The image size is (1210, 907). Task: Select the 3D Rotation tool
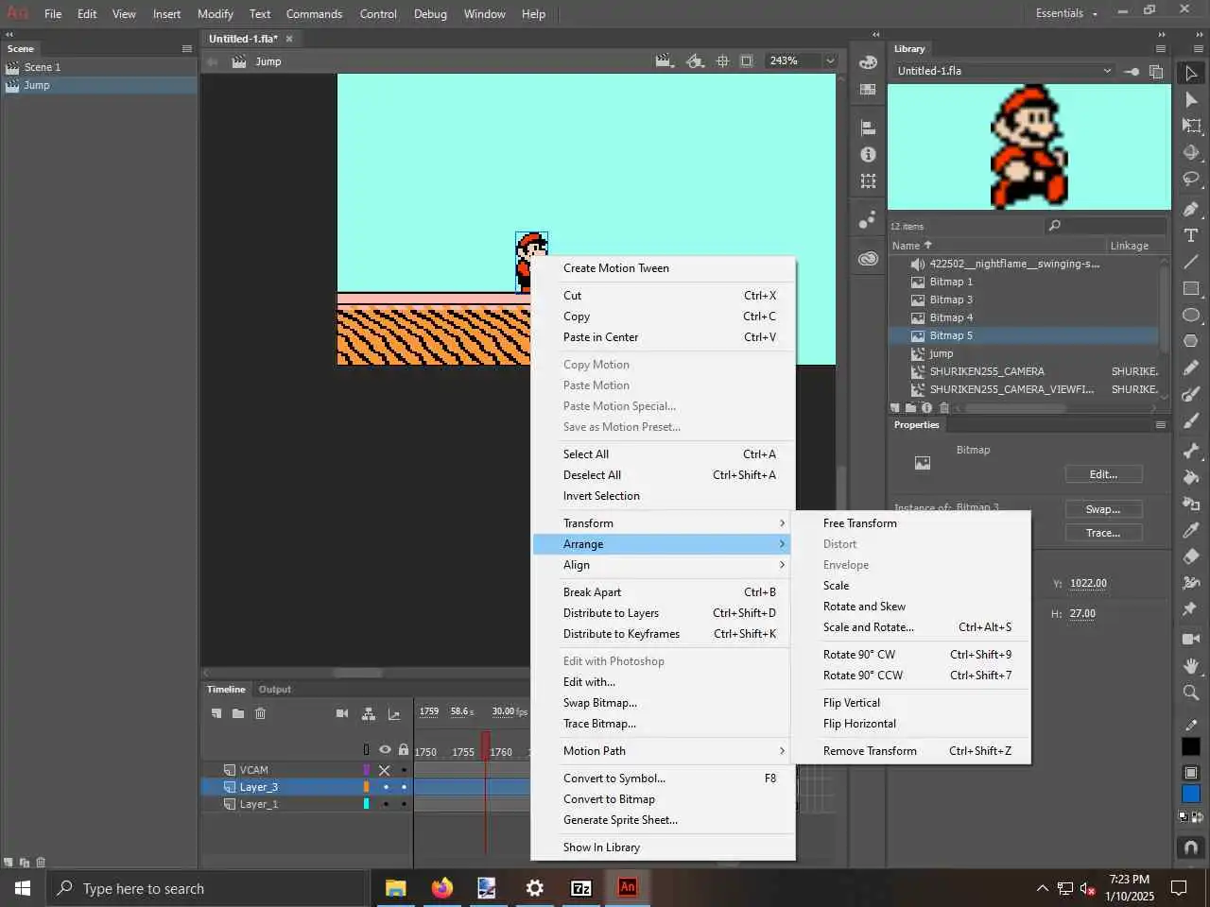pyautogui.click(x=1191, y=152)
